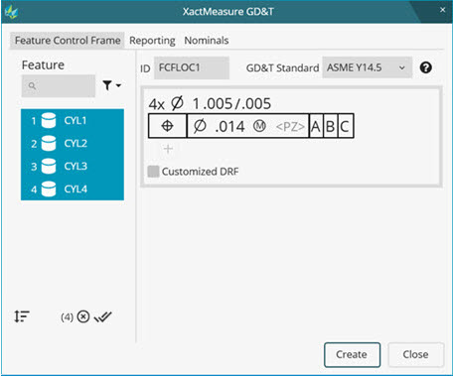Click the (4) selected count label
Image resolution: width=453 pixels, height=376 pixels.
coord(67,317)
